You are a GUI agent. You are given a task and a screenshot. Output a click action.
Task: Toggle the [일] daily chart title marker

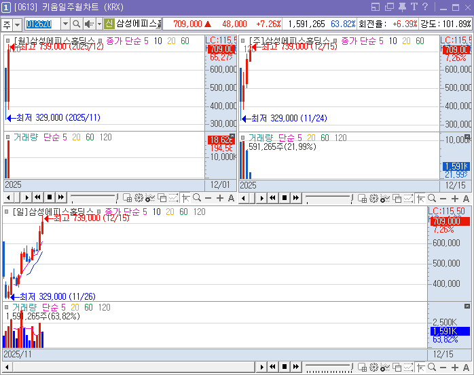pyautogui.click(x=7, y=212)
